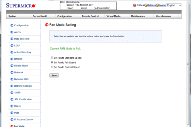Click the Critical status alert icon
The image size is (191, 127).
tap(135, 5)
